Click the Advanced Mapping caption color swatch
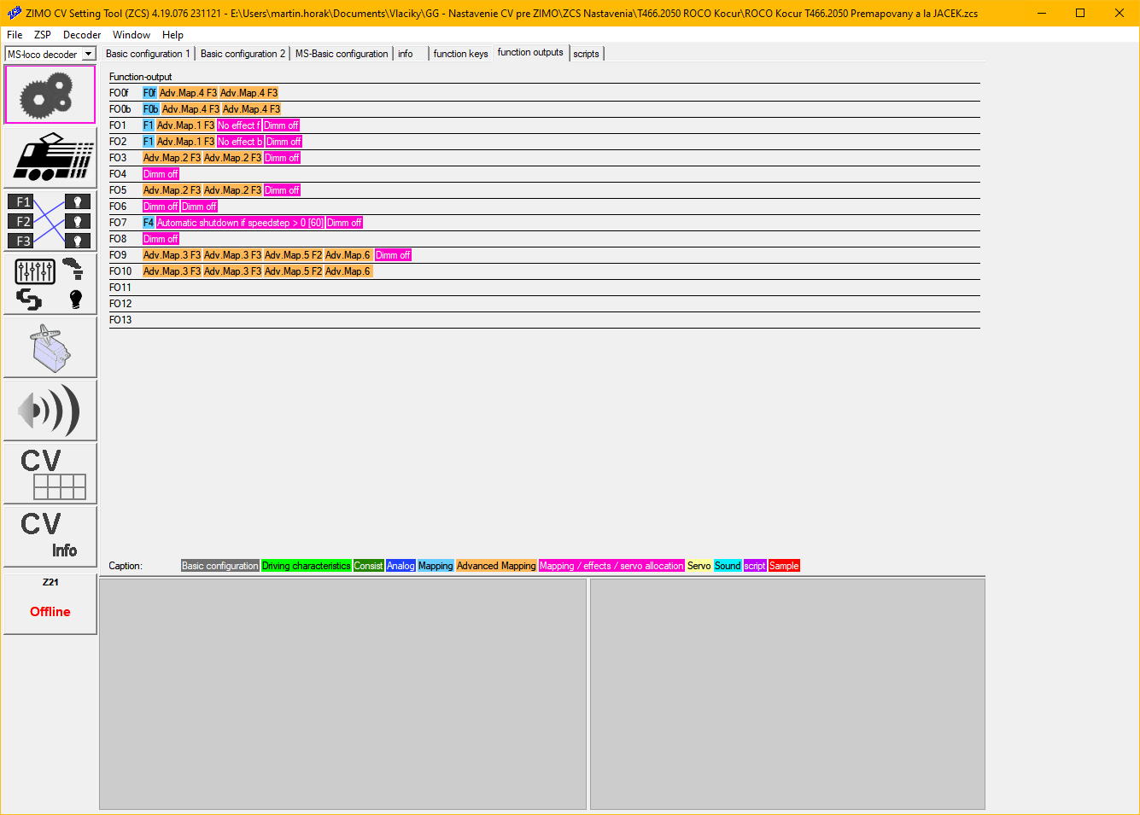Viewport: 1140px width, 815px height. click(495, 566)
